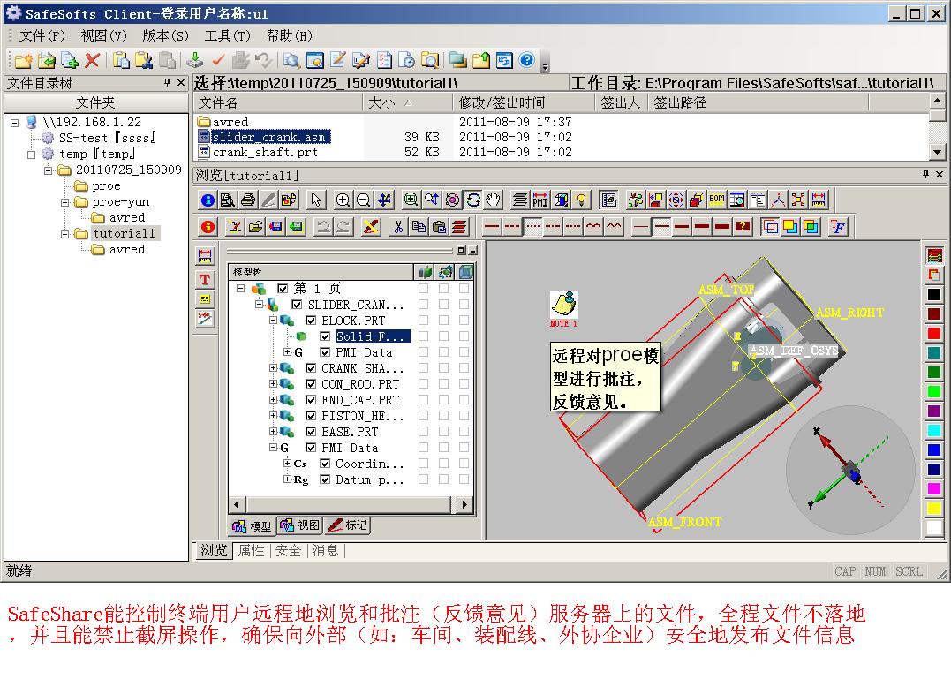Select the blue color swatch
The height and width of the screenshot is (687, 951).
[934, 450]
